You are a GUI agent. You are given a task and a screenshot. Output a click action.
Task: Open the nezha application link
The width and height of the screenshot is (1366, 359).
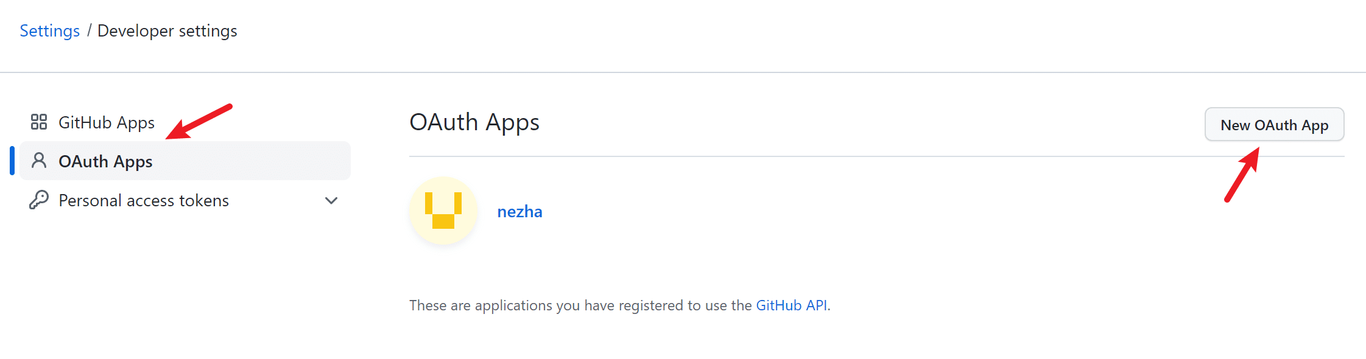(x=519, y=212)
